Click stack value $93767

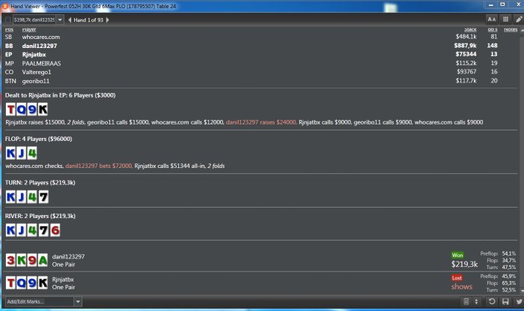coord(467,71)
